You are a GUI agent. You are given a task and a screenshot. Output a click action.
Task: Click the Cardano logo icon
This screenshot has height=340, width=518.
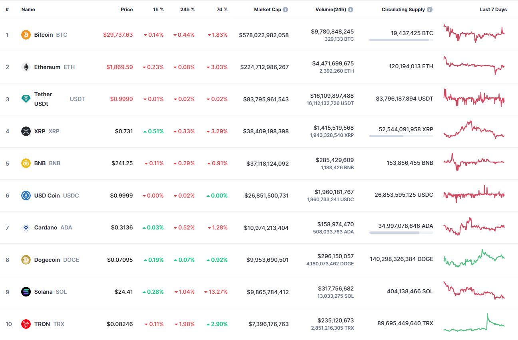tap(26, 227)
